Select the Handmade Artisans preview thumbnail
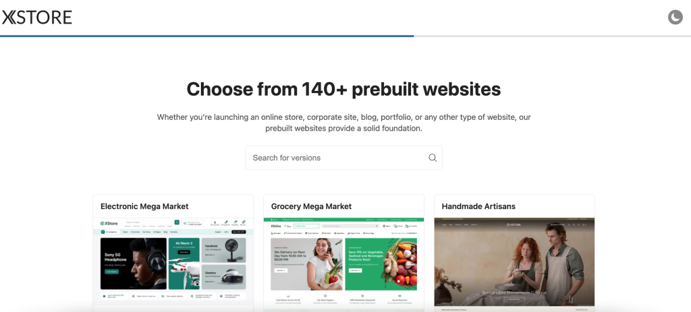Viewport: 691px width, 312px height. [514, 263]
